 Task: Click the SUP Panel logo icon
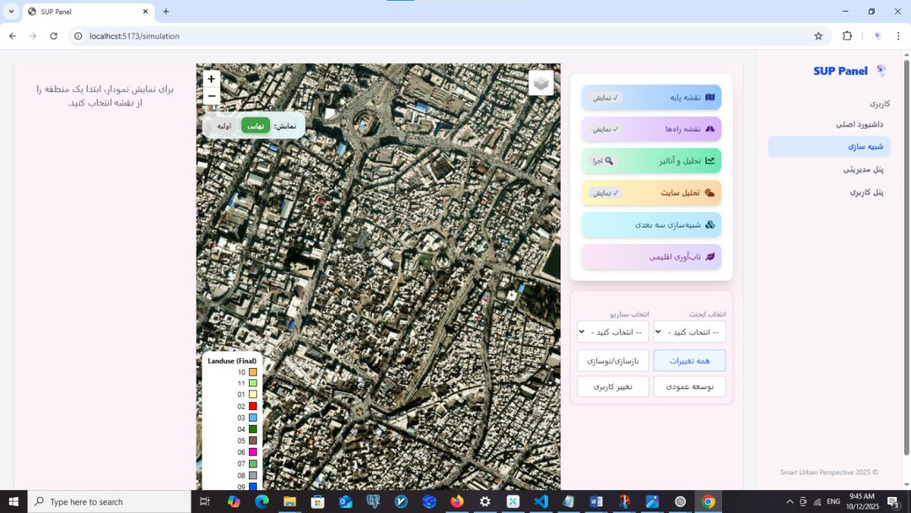pos(881,71)
